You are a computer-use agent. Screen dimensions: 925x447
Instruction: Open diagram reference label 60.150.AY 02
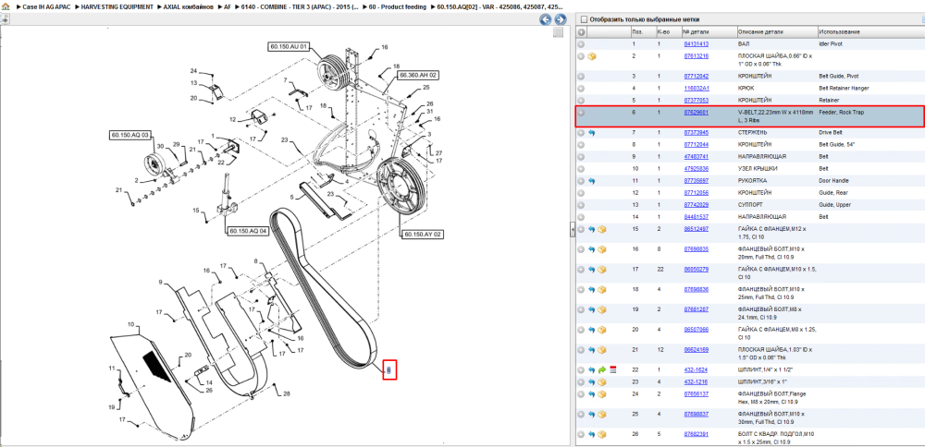click(x=423, y=235)
